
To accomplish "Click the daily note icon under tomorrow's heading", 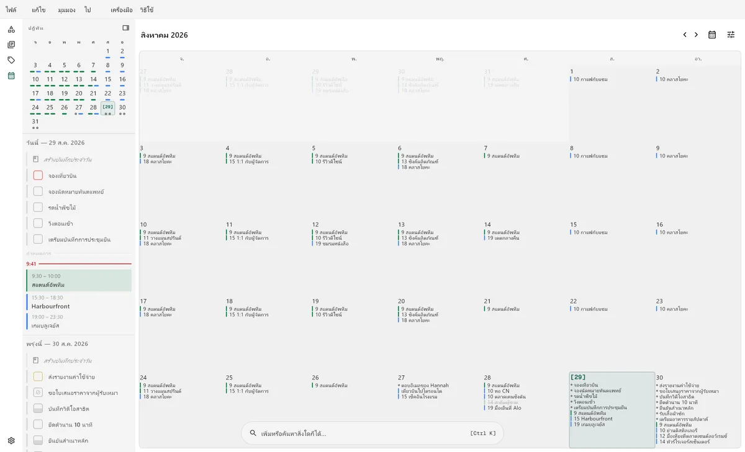I will click(36, 360).
